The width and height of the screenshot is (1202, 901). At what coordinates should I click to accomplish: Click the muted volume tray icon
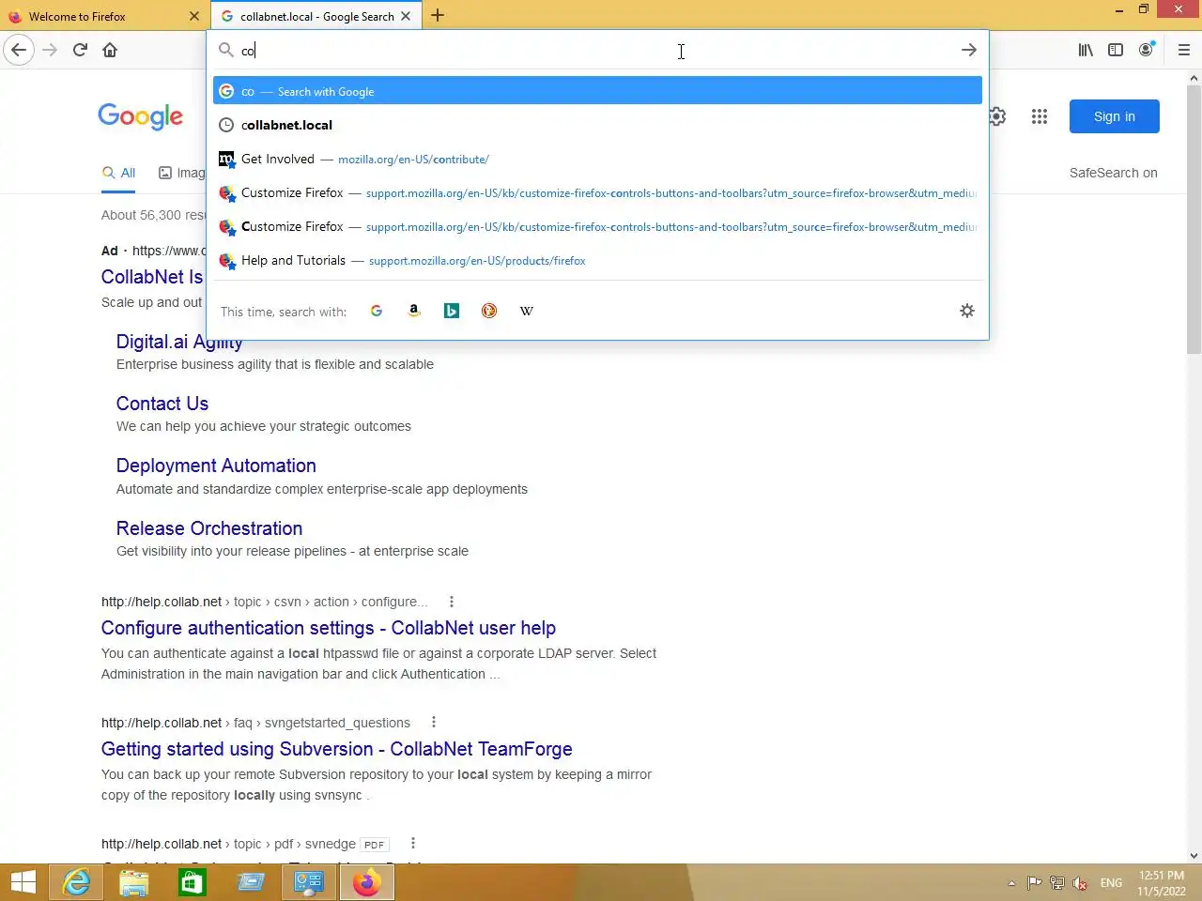click(x=1080, y=883)
